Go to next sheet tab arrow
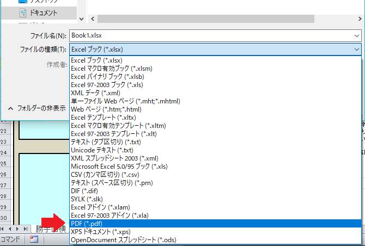This screenshot has height=246, width=365. point(17,229)
